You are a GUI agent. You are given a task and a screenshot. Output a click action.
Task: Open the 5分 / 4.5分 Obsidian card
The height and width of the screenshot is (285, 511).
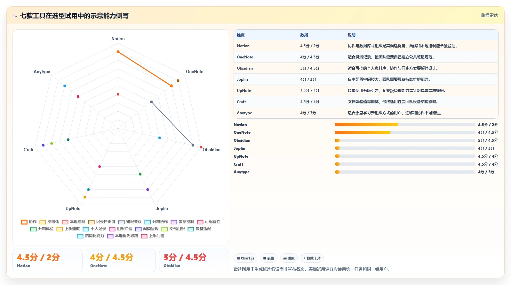pos(194,260)
